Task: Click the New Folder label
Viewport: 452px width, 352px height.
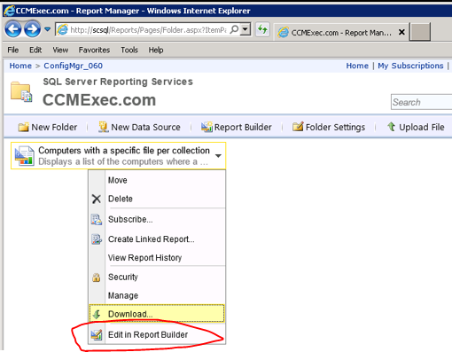Action: pos(54,127)
